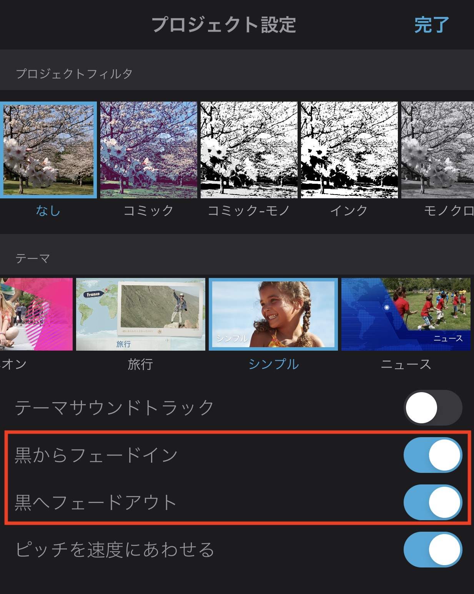Click the インク filter label
Viewport: 474px width, 594px height.
pyautogui.click(x=349, y=211)
